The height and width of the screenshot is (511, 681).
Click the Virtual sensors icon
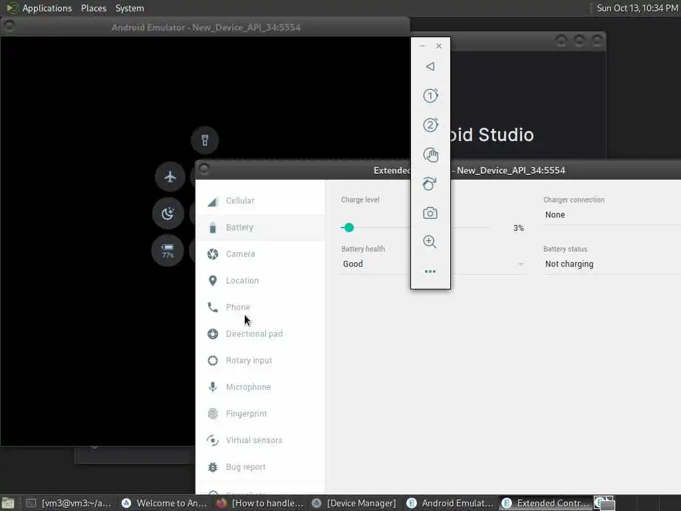[x=213, y=440]
